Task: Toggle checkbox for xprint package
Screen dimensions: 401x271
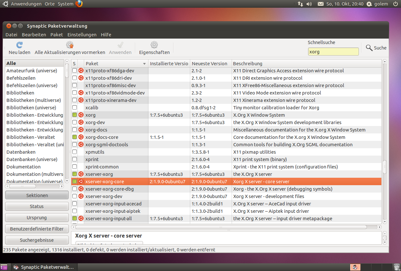Action: point(75,159)
